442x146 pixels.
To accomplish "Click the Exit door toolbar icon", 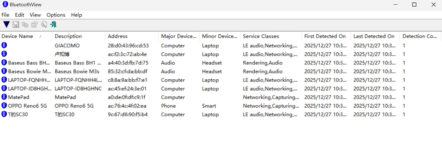I will pos(53,25).
